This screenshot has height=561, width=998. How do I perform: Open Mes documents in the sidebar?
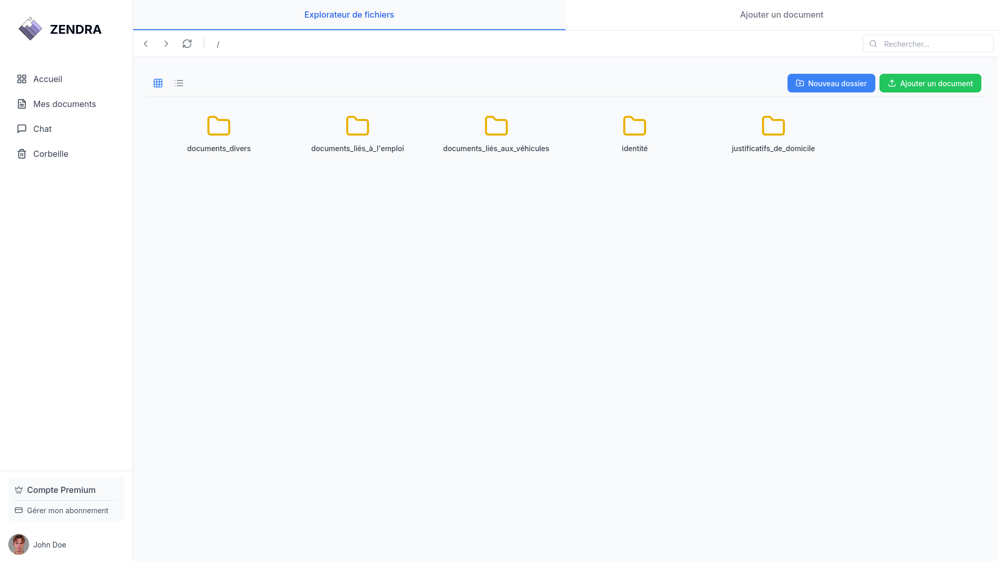64,104
